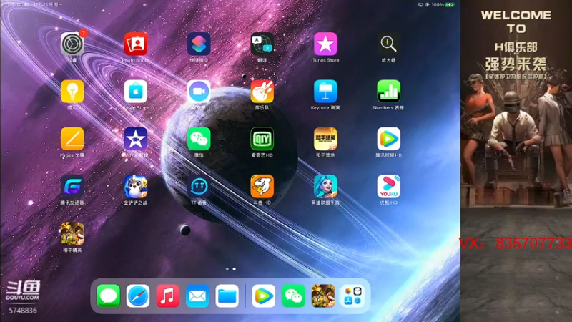Open the Magnifier app (放大器)
Image resolution: width=572 pixels, height=322 pixels.
[388, 44]
